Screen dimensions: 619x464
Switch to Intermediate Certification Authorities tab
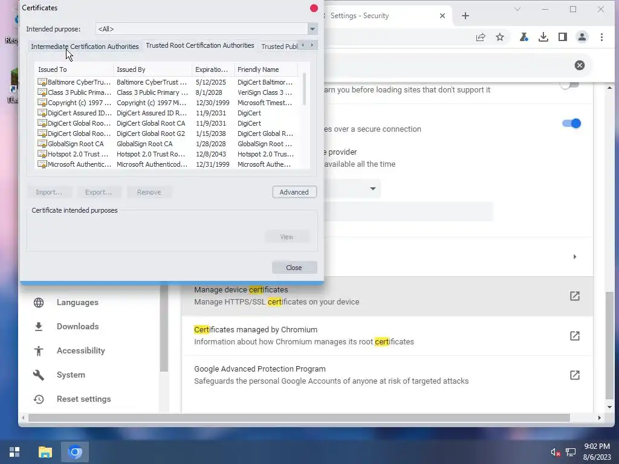[85, 47]
